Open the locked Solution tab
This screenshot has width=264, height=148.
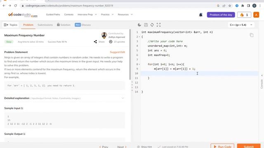64,25
